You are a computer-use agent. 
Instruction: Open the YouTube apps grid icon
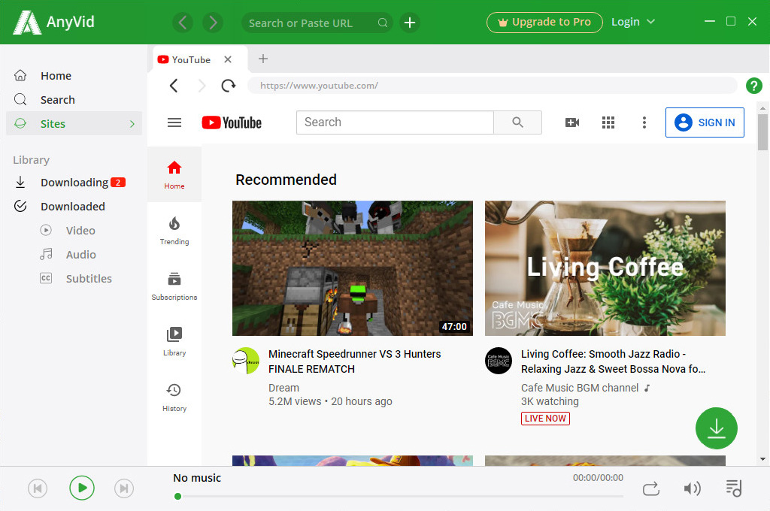608,122
